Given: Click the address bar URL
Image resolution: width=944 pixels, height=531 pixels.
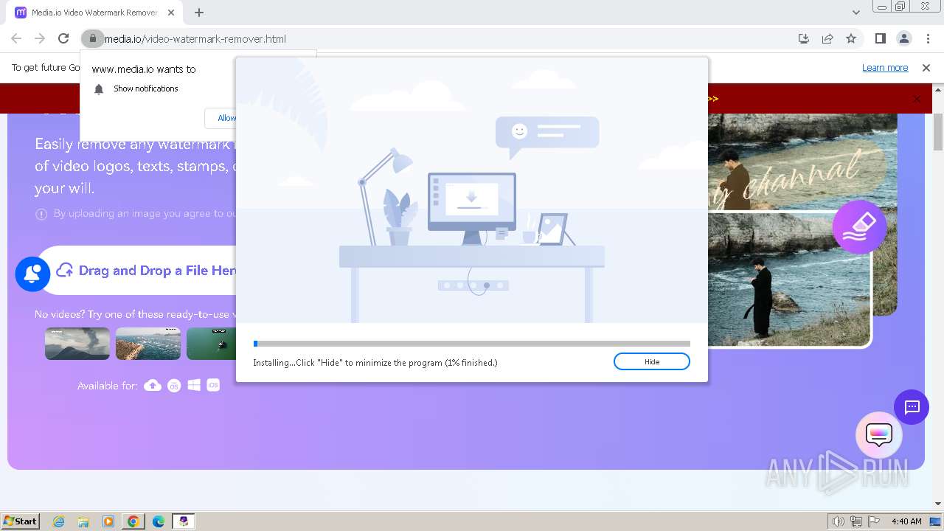Looking at the screenshot, I should (x=195, y=38).
